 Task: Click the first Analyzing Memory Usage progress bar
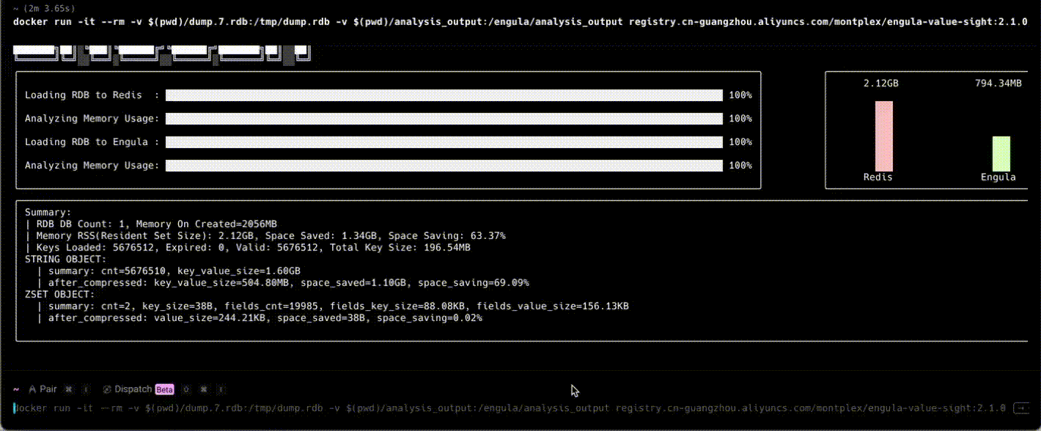pos(444,119)
